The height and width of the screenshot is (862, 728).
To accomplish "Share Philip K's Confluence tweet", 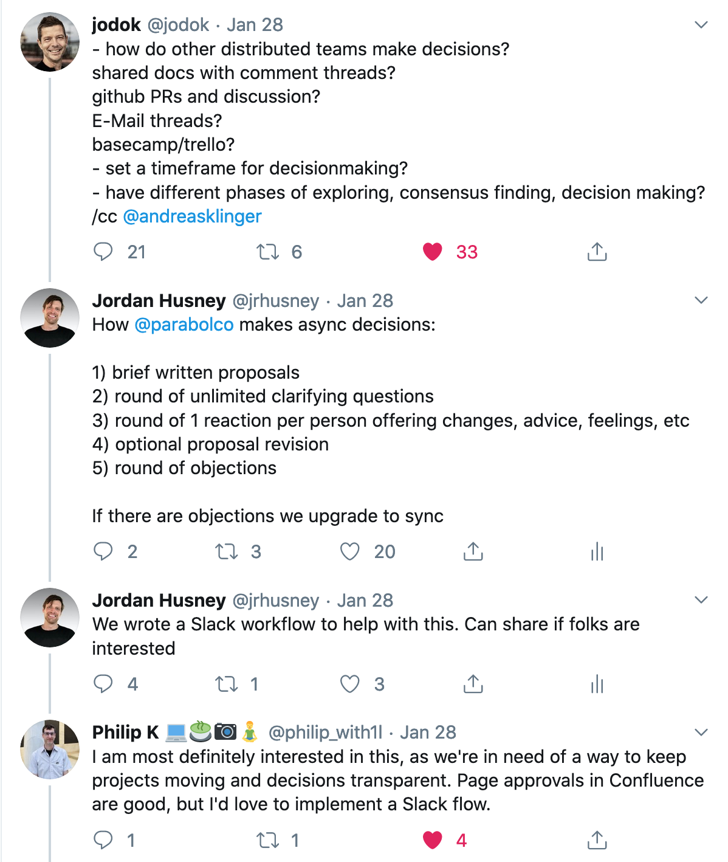I will click(597, 841).
